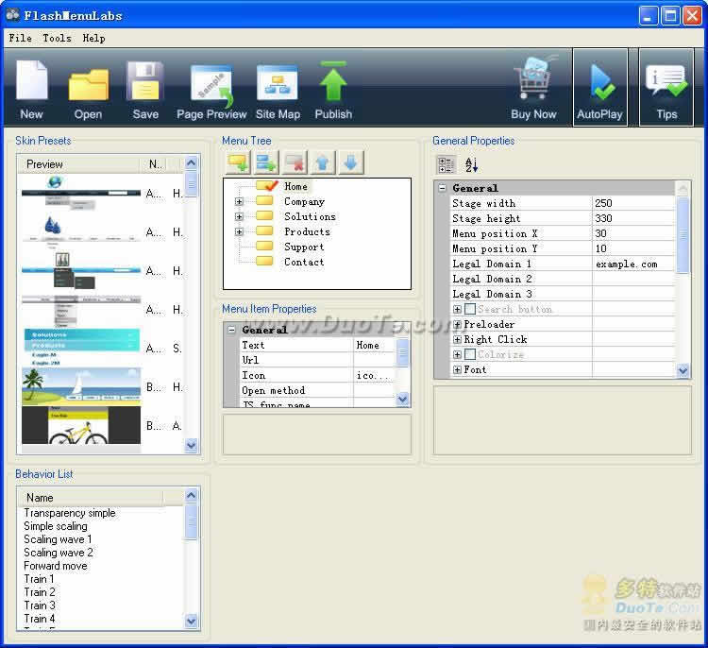Sort General Properties alphabetically
Image resolution: width=708 pixels, height=648 pixels.
click(471, 165)
